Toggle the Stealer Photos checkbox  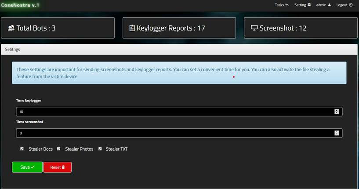[58, 149]
